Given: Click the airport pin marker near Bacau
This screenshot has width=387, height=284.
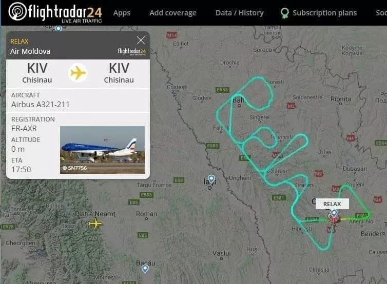Looking at the screenshot, I should click(145, 269).
